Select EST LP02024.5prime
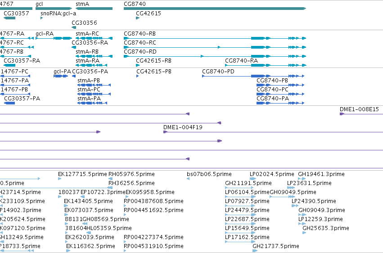383x253 pixels. (253, 179)
